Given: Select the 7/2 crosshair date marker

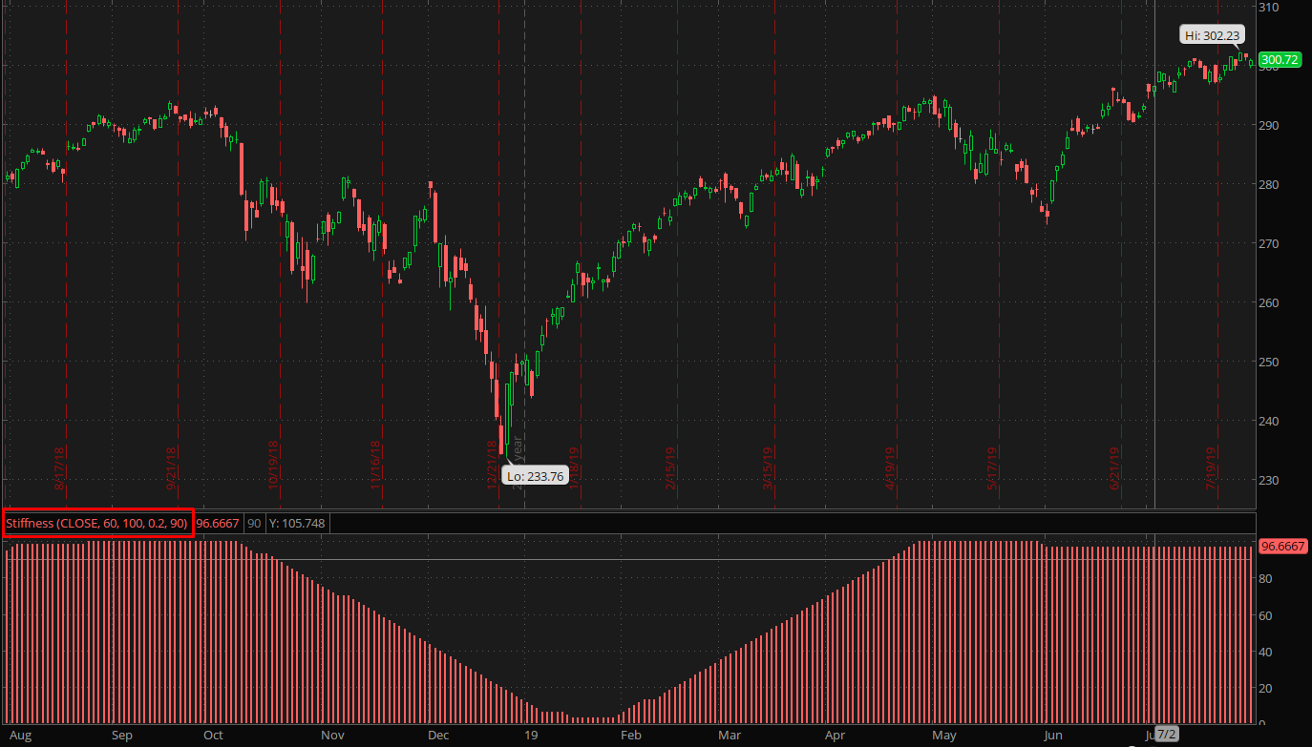Looking at the screenshot, I should click(x=1167, y=735).
